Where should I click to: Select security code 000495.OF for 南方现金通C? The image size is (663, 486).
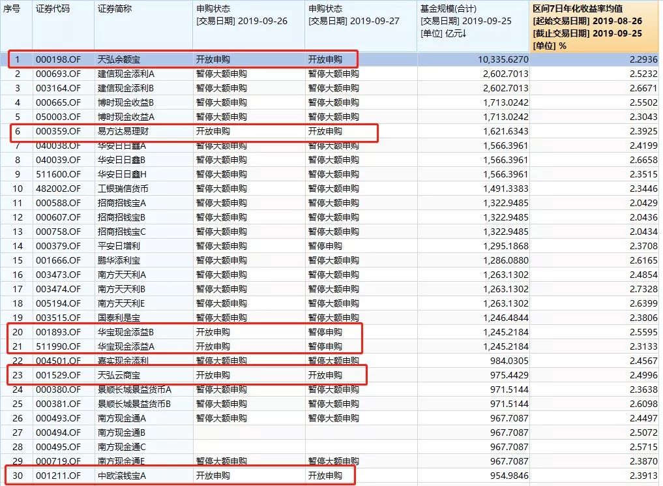pyautogui.click(x=57, y=447)
